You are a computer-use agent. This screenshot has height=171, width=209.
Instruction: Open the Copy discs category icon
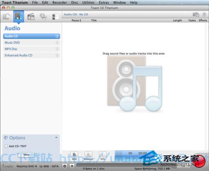(x=43, y=16)
